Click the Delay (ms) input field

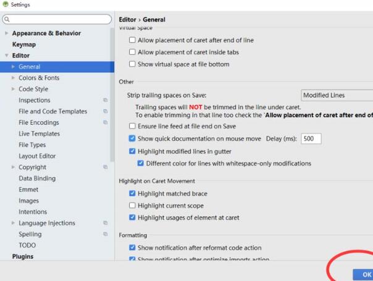tap(311, 139)
